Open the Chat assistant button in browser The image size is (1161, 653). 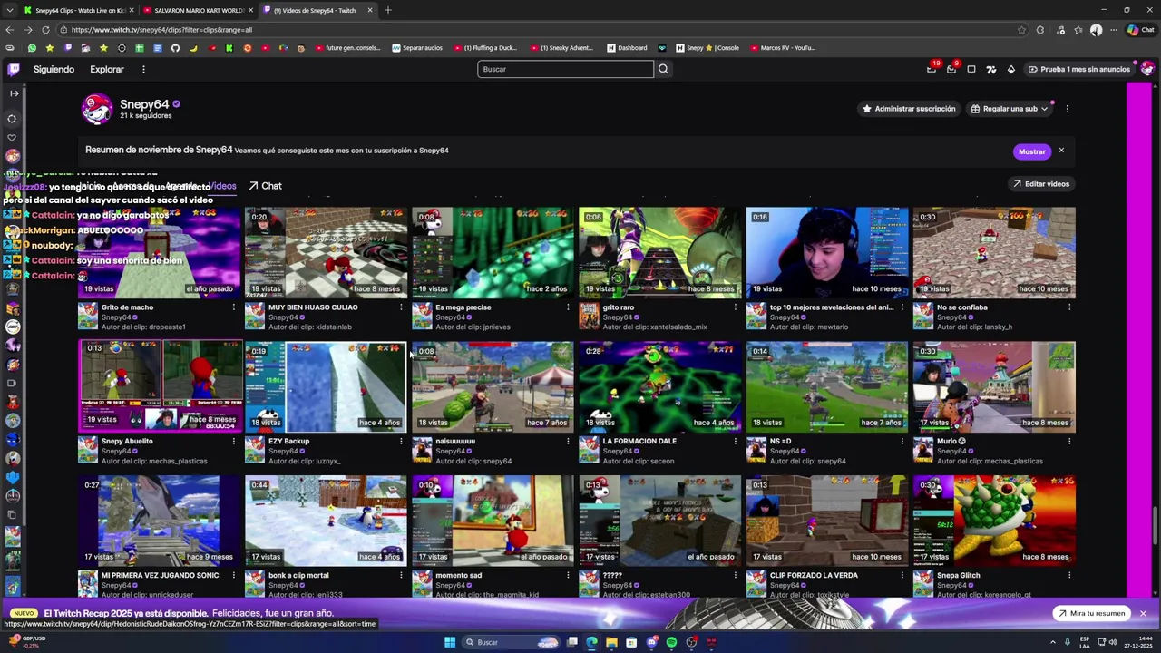point(1141,30)
